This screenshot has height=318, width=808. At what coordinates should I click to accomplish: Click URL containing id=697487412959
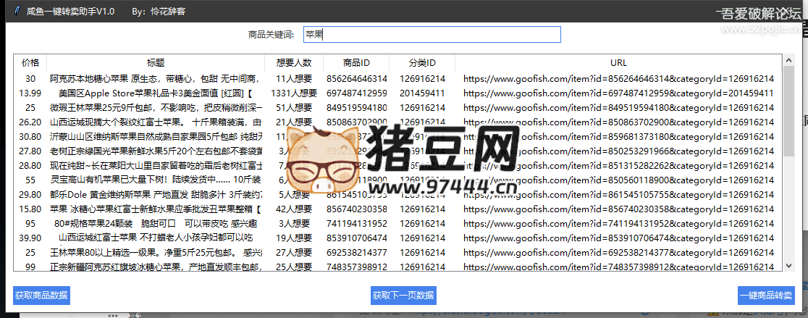[618, 93]
